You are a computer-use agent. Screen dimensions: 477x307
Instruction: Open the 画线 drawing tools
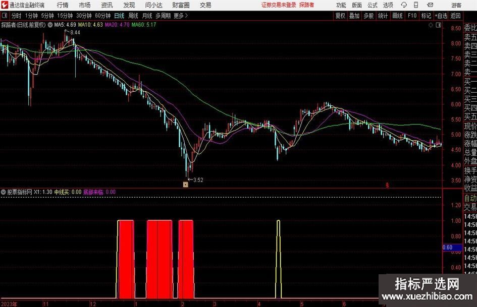(x=398, y=16)
